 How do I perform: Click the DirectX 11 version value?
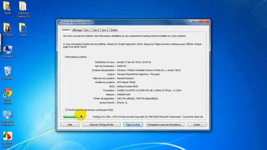coord(122,103)
